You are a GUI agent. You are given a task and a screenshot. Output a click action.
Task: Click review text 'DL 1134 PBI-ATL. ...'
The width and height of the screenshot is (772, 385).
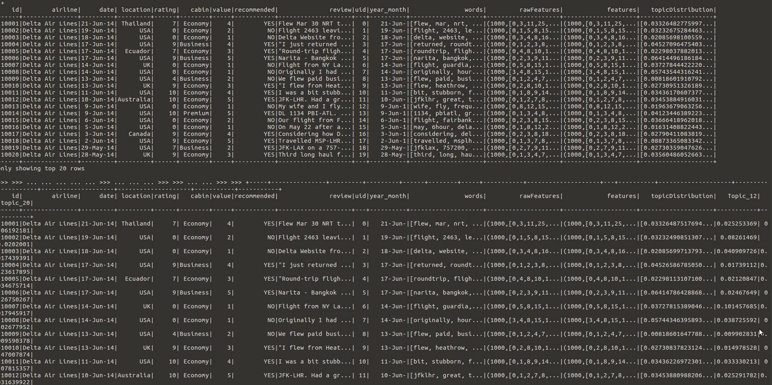pyautogui.click(x=315, y=113)
